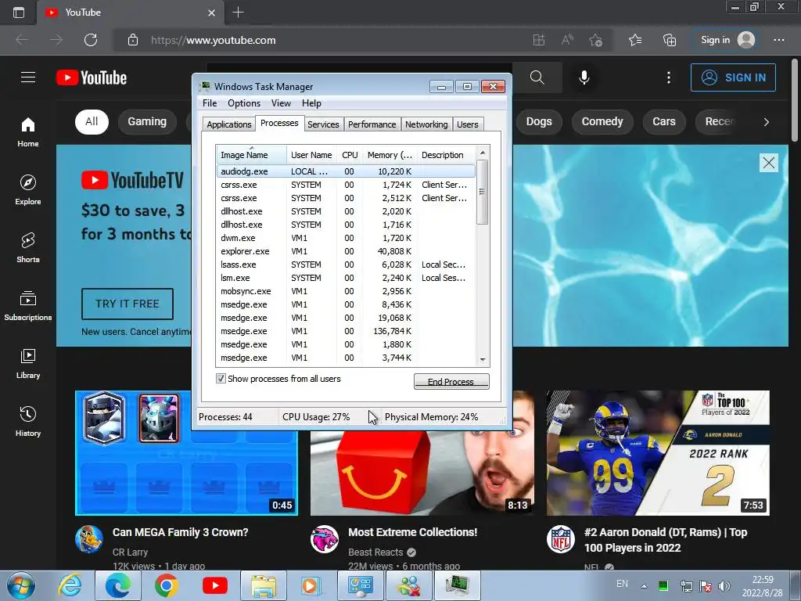This screenshot has height=601, width=801.
Task: Select mobsync.exe process row
Action: pyautogui.click(x=346, y=291)
